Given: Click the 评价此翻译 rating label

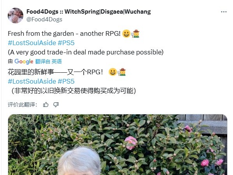Looking at the screenshot, I should tap(23, 105).
